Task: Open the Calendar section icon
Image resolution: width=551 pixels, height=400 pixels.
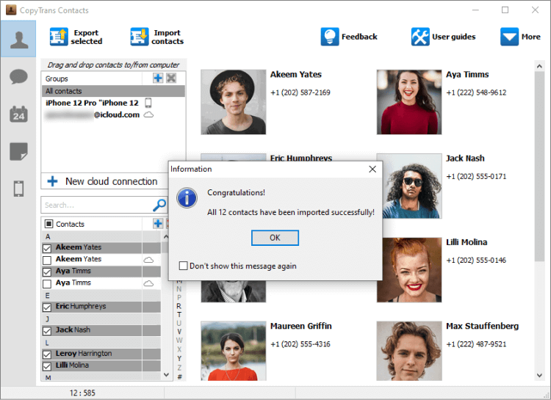Action: [18, 114]
